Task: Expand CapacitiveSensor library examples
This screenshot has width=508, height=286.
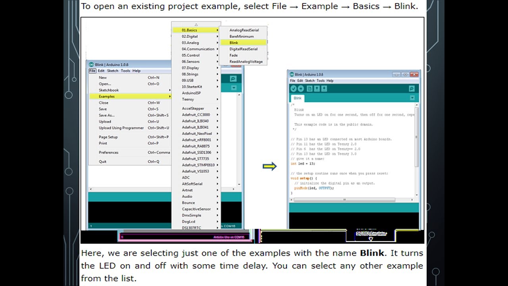Action: tap(196, 209)
